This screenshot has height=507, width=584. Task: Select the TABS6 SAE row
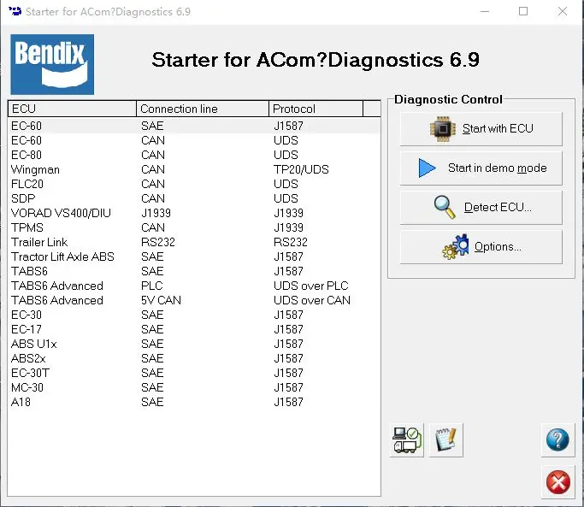point(194,271)
